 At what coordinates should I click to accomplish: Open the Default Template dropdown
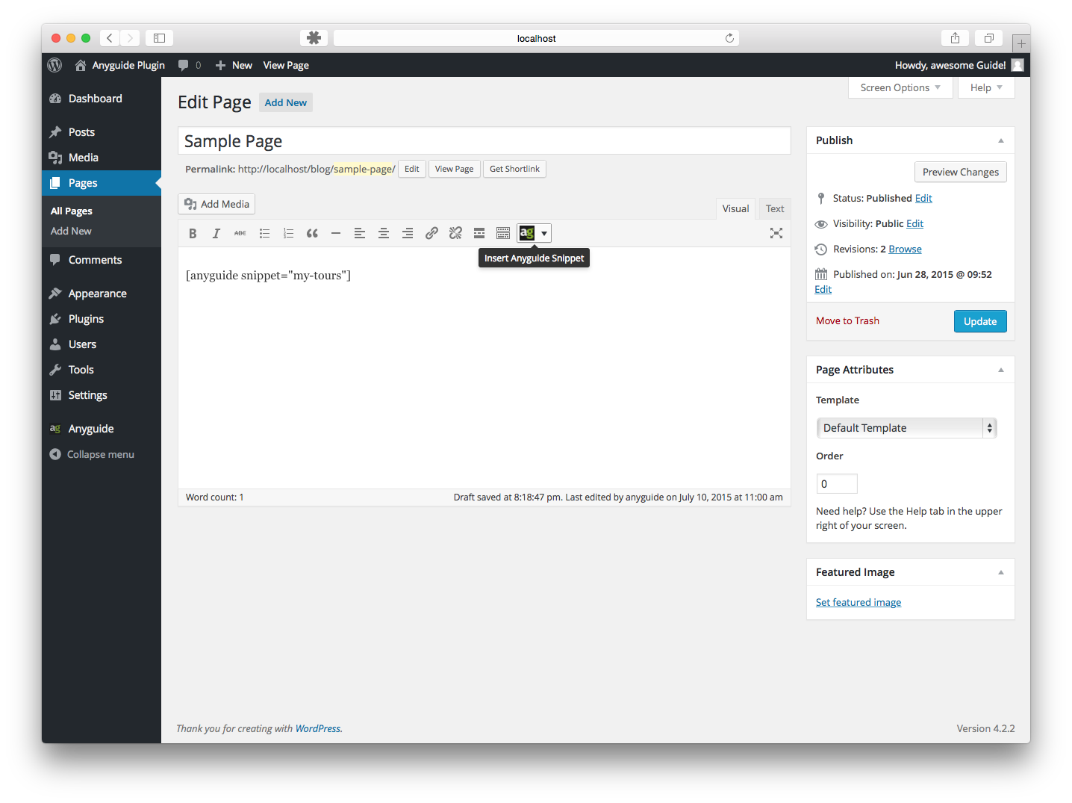tap(907, 428)
